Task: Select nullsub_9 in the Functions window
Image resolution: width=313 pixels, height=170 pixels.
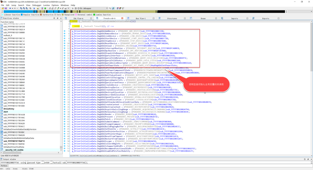Action: (x=8, y=35)
